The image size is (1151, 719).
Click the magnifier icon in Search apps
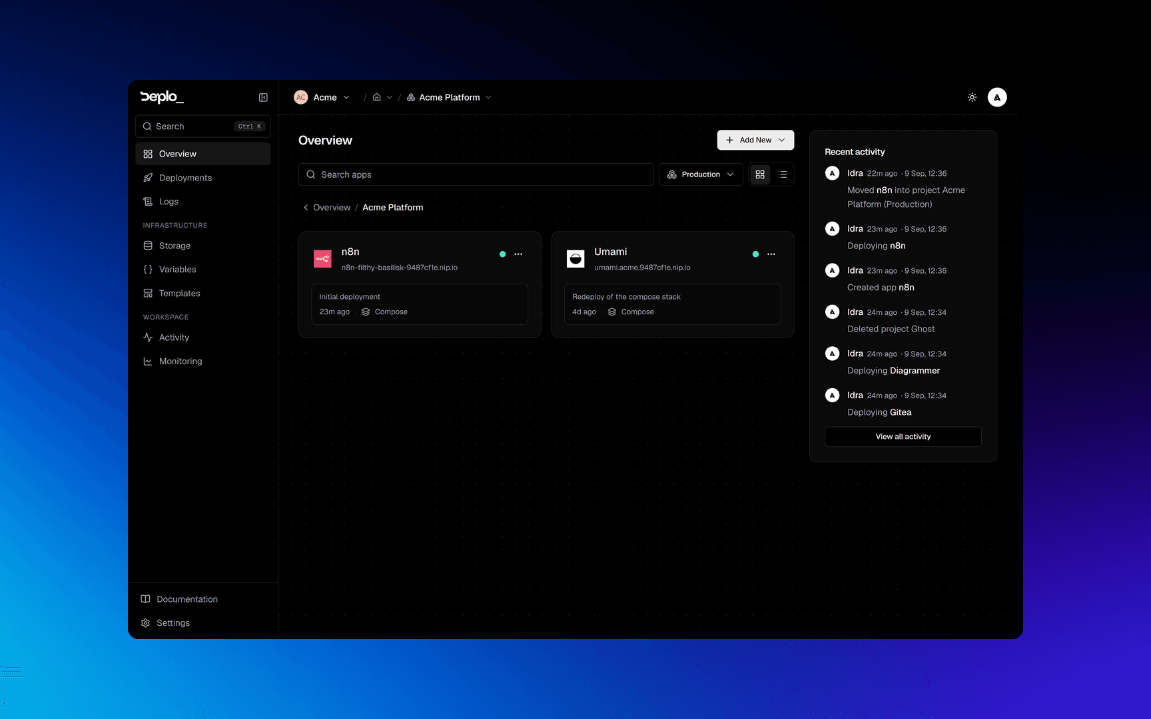(x=311, y=174)
